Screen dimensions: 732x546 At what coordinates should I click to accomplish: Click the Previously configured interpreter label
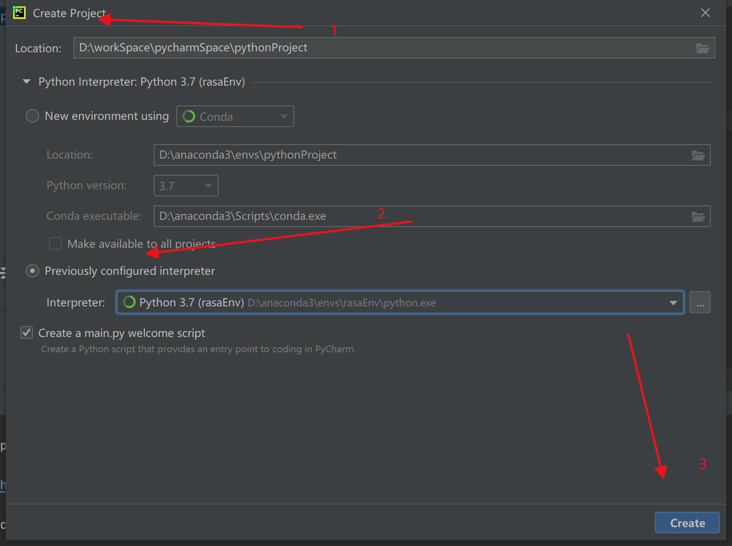point(130,271)
